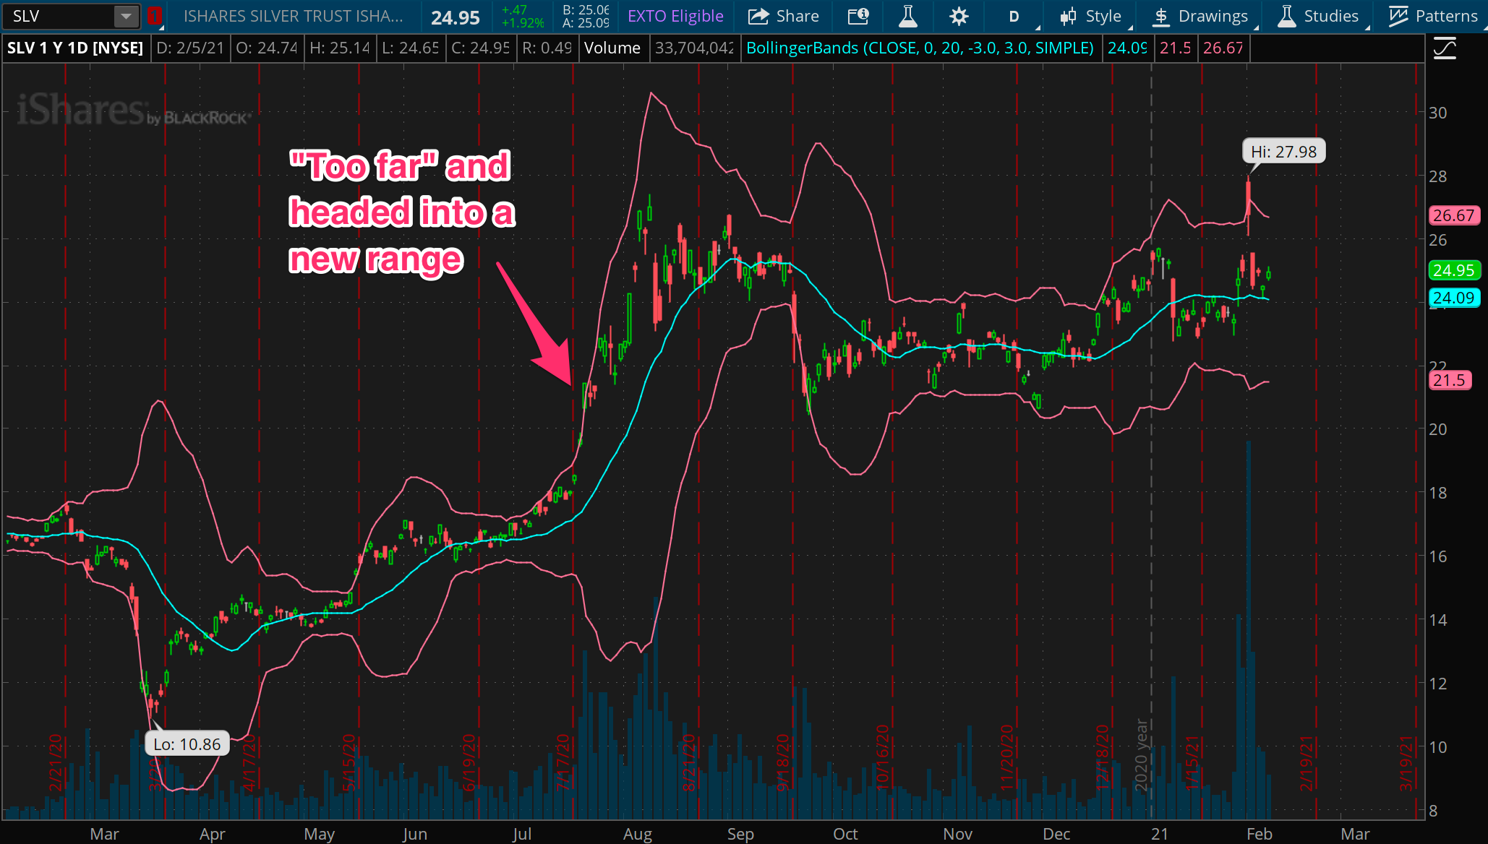Click the Volume study label
This screenshot has width=1488, height=844.
(612, 48)
